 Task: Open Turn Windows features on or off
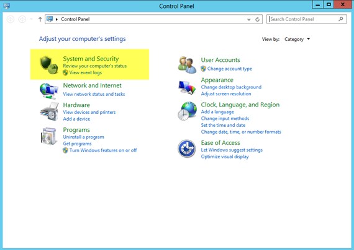click(x=103, y=150)
